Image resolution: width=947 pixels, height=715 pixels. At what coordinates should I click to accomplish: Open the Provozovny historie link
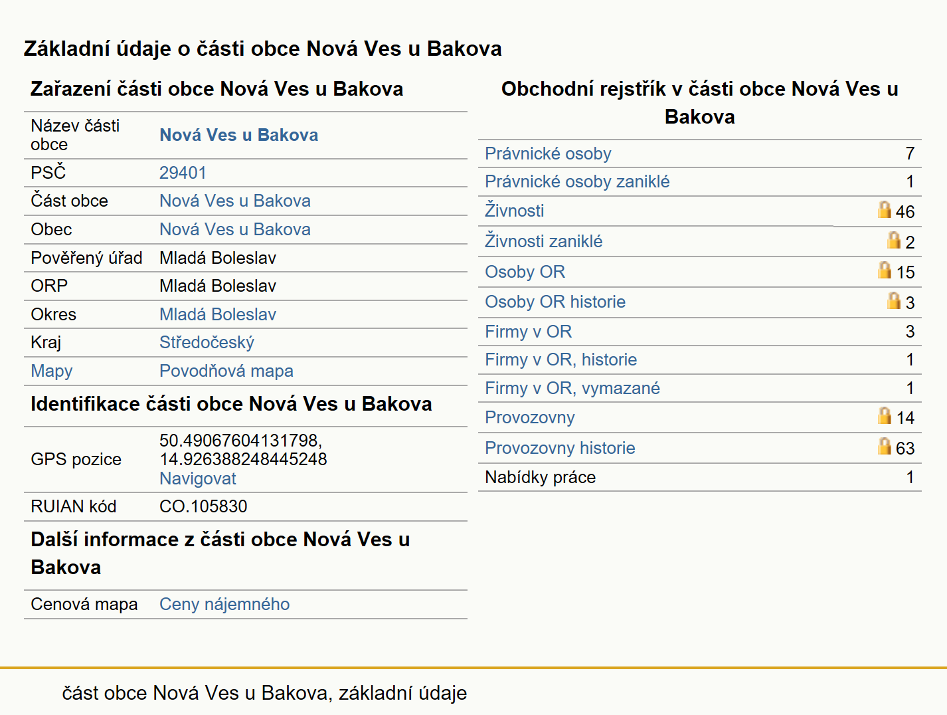[560, 448]
